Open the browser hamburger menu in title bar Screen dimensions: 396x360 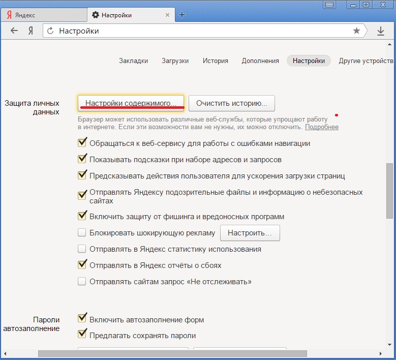329,5
